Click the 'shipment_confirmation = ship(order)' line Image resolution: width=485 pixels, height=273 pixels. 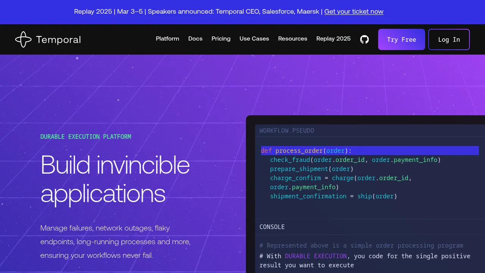(333, 196)
